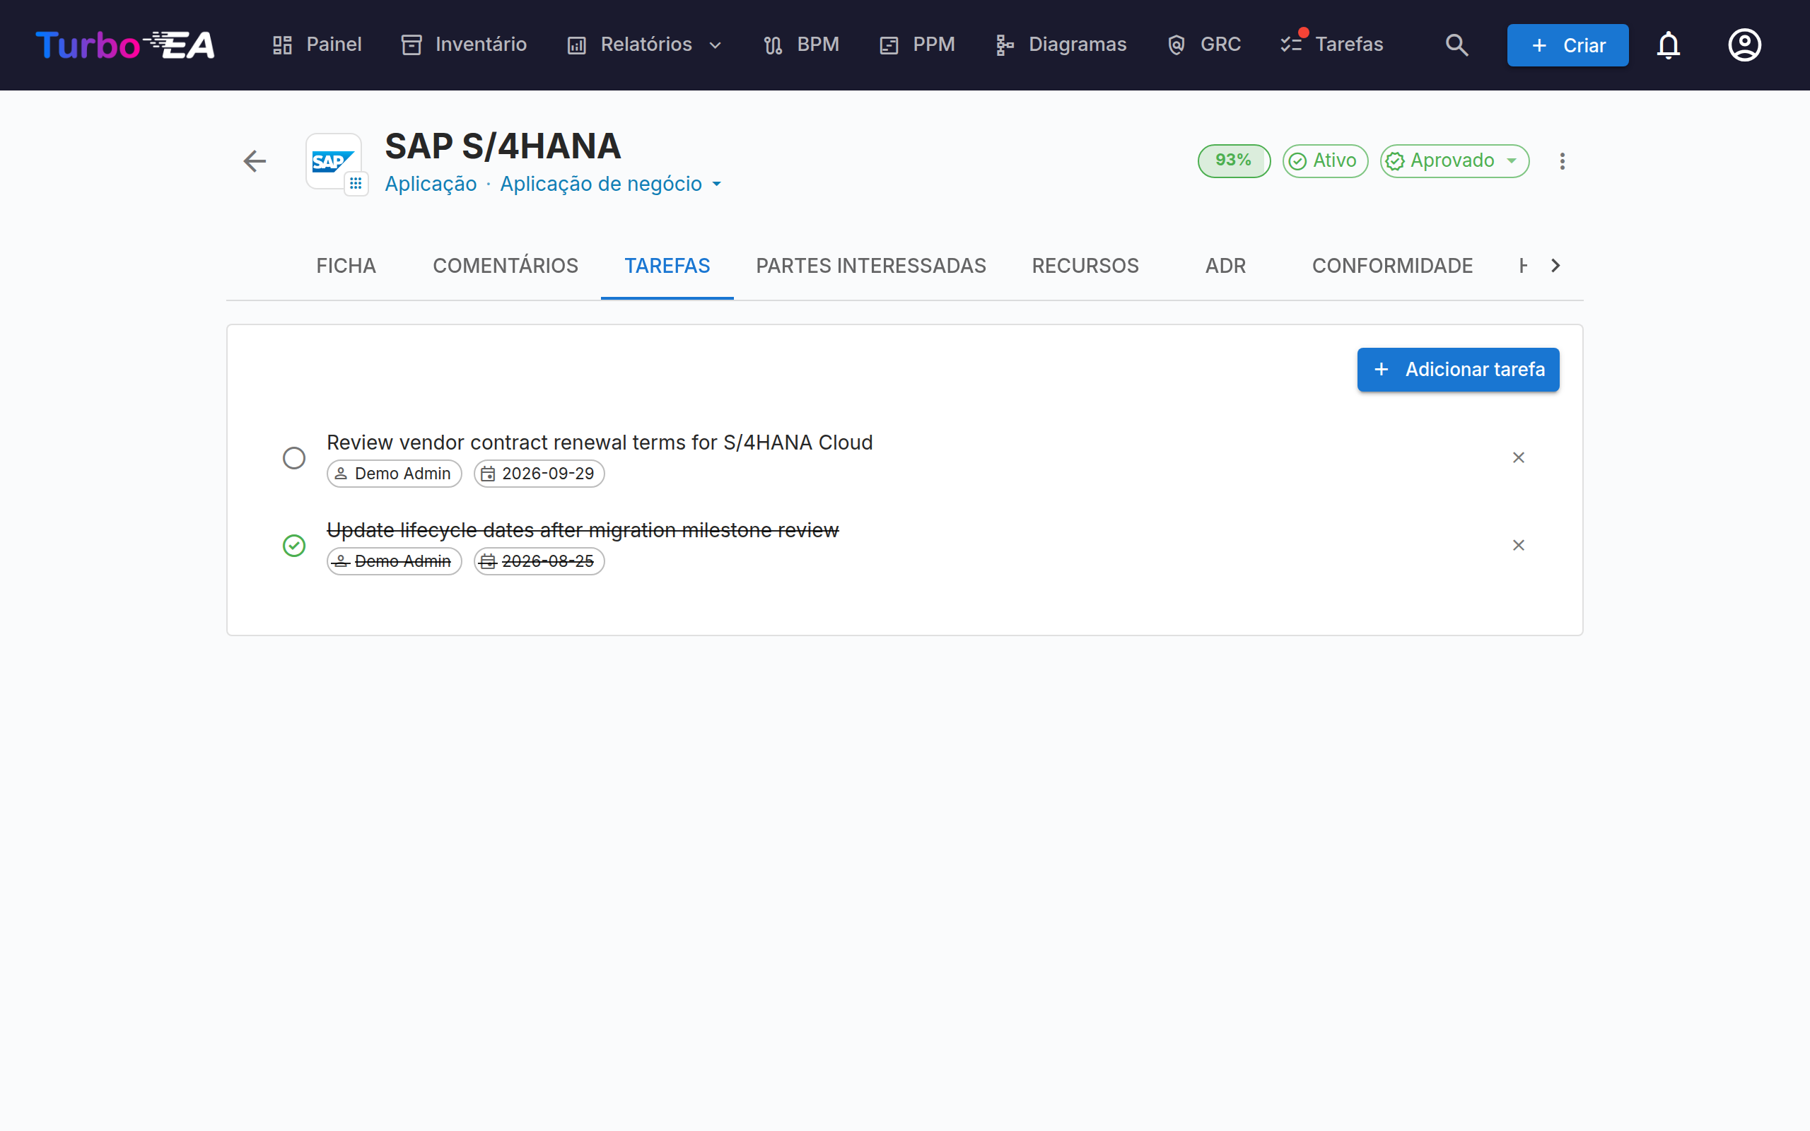Image resolution: width=1810 pixels, height=1131 pixels.
Task: Expand the Aplicação de negócio subtype dropdown
Action: pos(611,184)
